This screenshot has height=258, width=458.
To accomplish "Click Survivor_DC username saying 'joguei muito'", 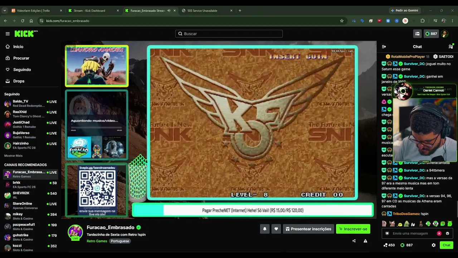I will pyautogui.click(x=414, y=64).
